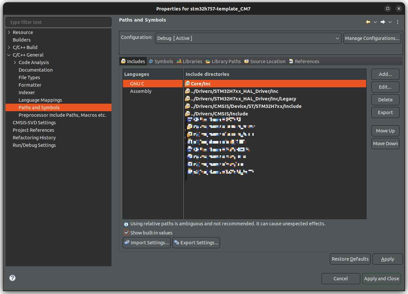Select GNU C language
This screenshot has width=408, height=294.
[x=153, y=84]
